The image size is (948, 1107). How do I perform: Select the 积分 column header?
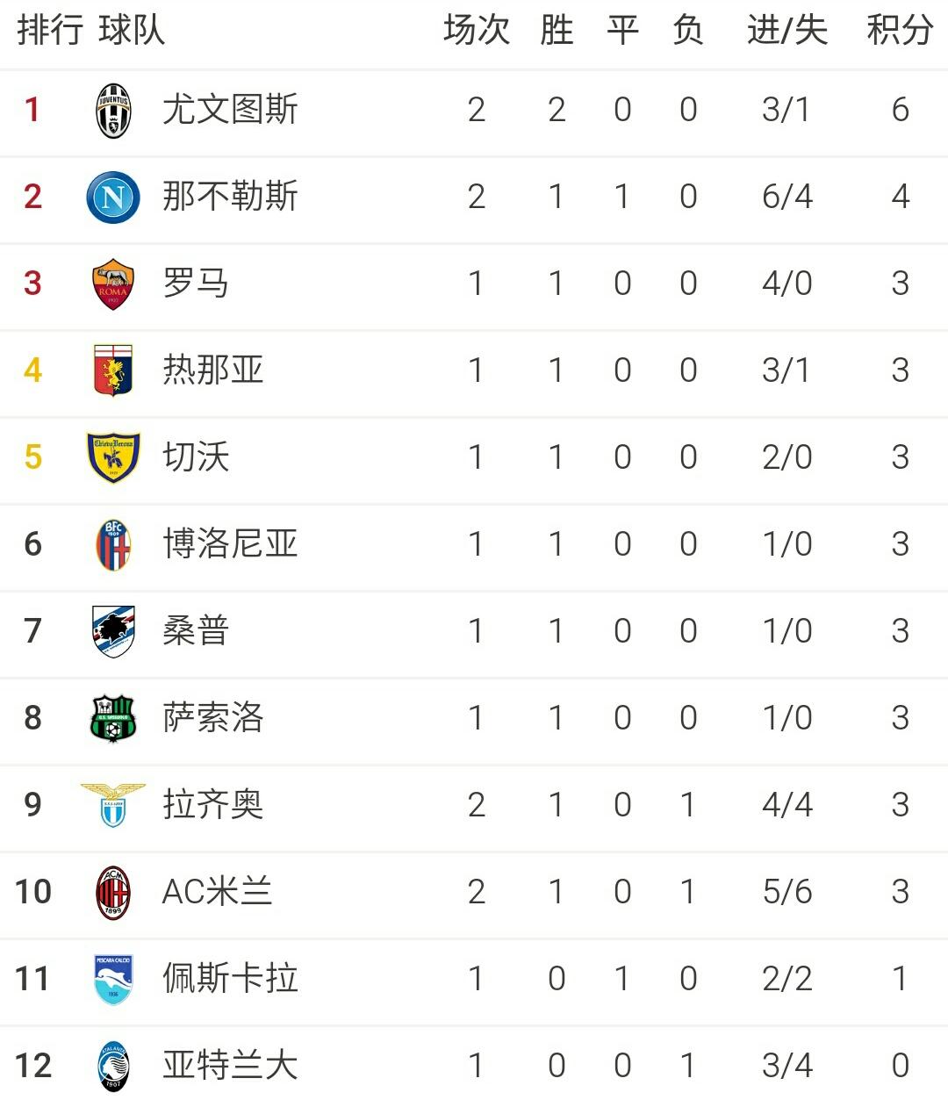pyautogui.click(x=900, y=30)
